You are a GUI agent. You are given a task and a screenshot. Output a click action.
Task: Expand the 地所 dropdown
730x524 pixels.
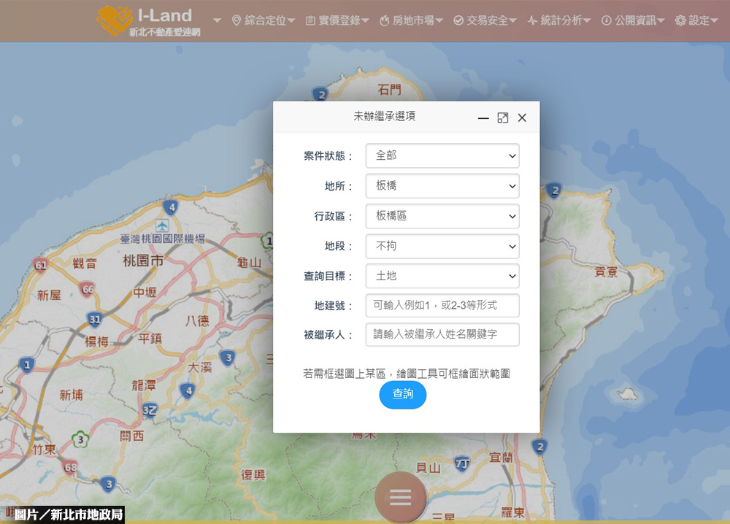(x=442, y=186)
